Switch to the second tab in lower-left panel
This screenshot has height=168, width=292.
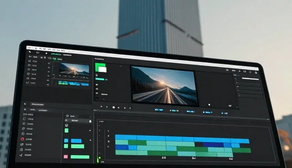(43, 110)
